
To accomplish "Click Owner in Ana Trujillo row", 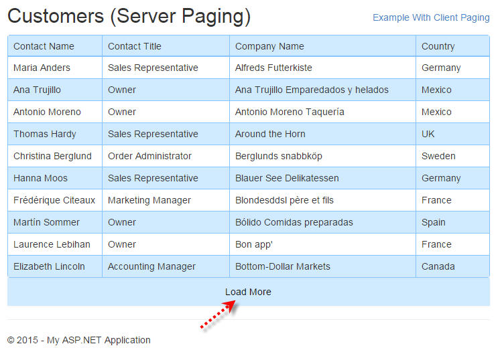I will pos(166,90).
